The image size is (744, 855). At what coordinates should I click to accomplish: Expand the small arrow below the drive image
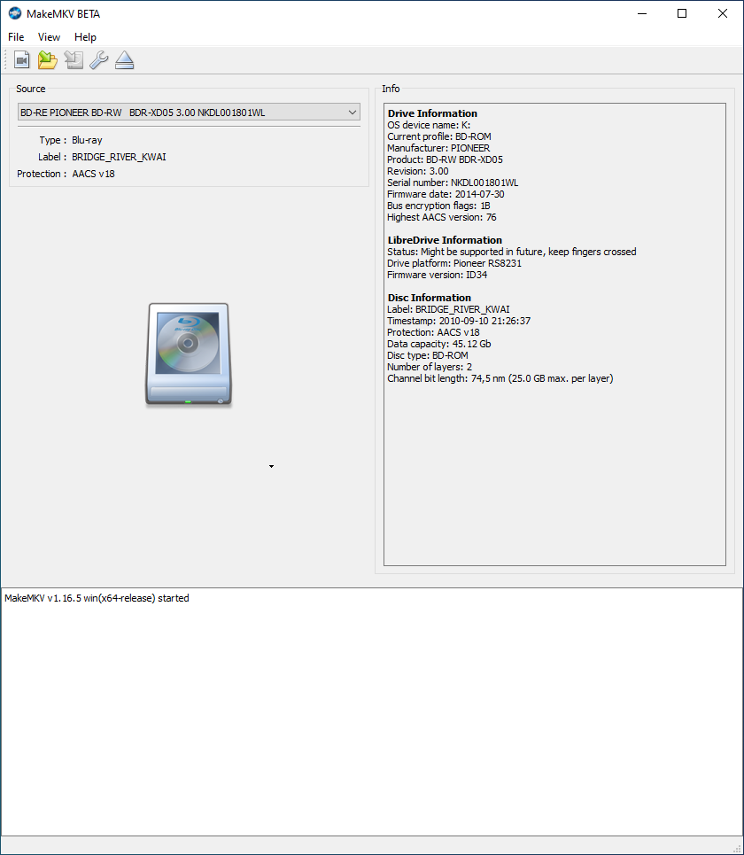click(271, 465)
